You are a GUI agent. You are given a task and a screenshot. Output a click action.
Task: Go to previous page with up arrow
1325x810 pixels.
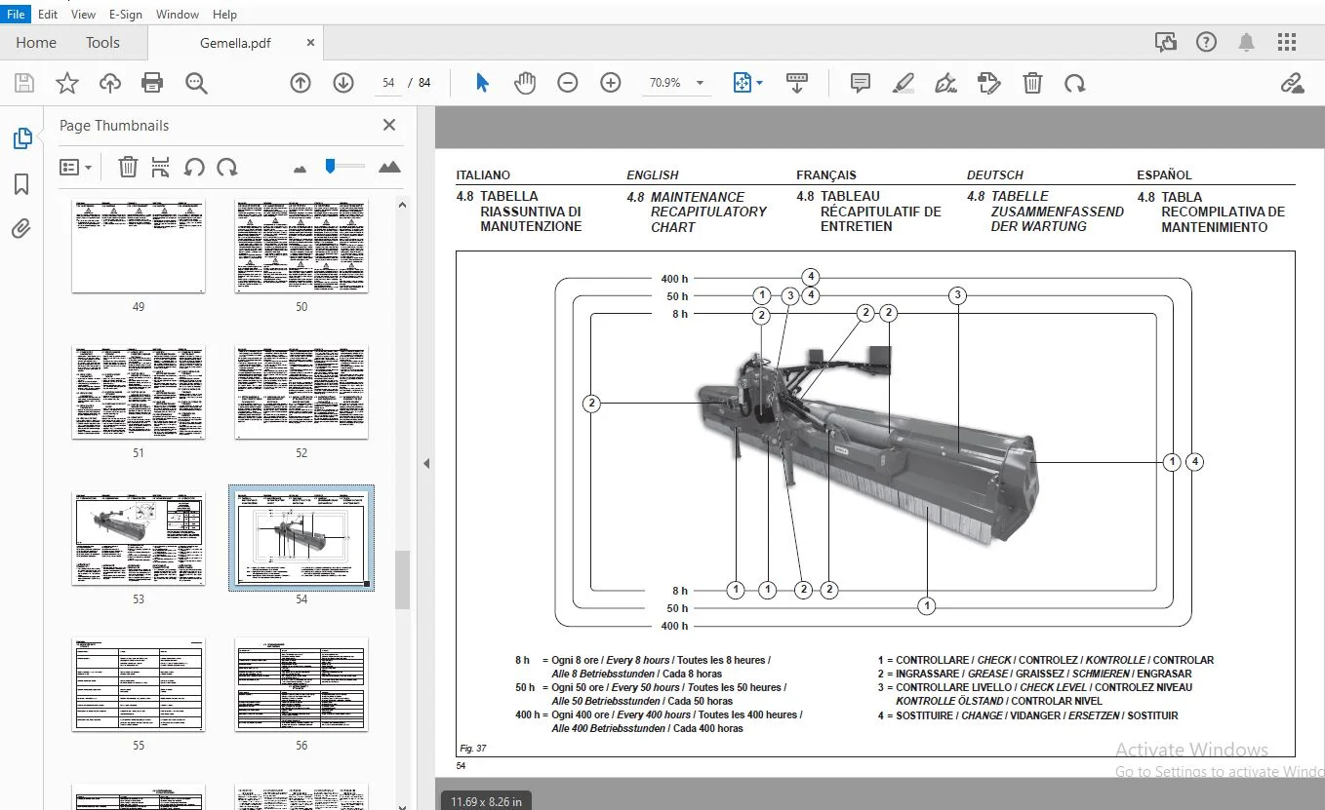point(301,83)
